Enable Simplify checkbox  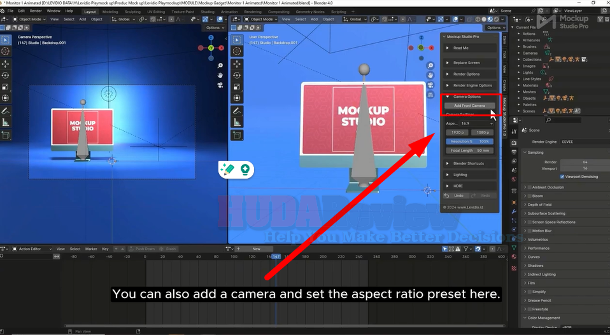[x=530, y=292]
